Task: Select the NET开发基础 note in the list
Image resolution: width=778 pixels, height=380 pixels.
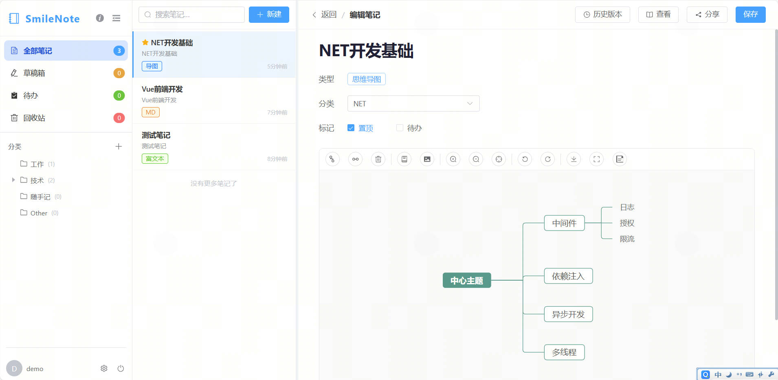Action: (x=214, y=55)
